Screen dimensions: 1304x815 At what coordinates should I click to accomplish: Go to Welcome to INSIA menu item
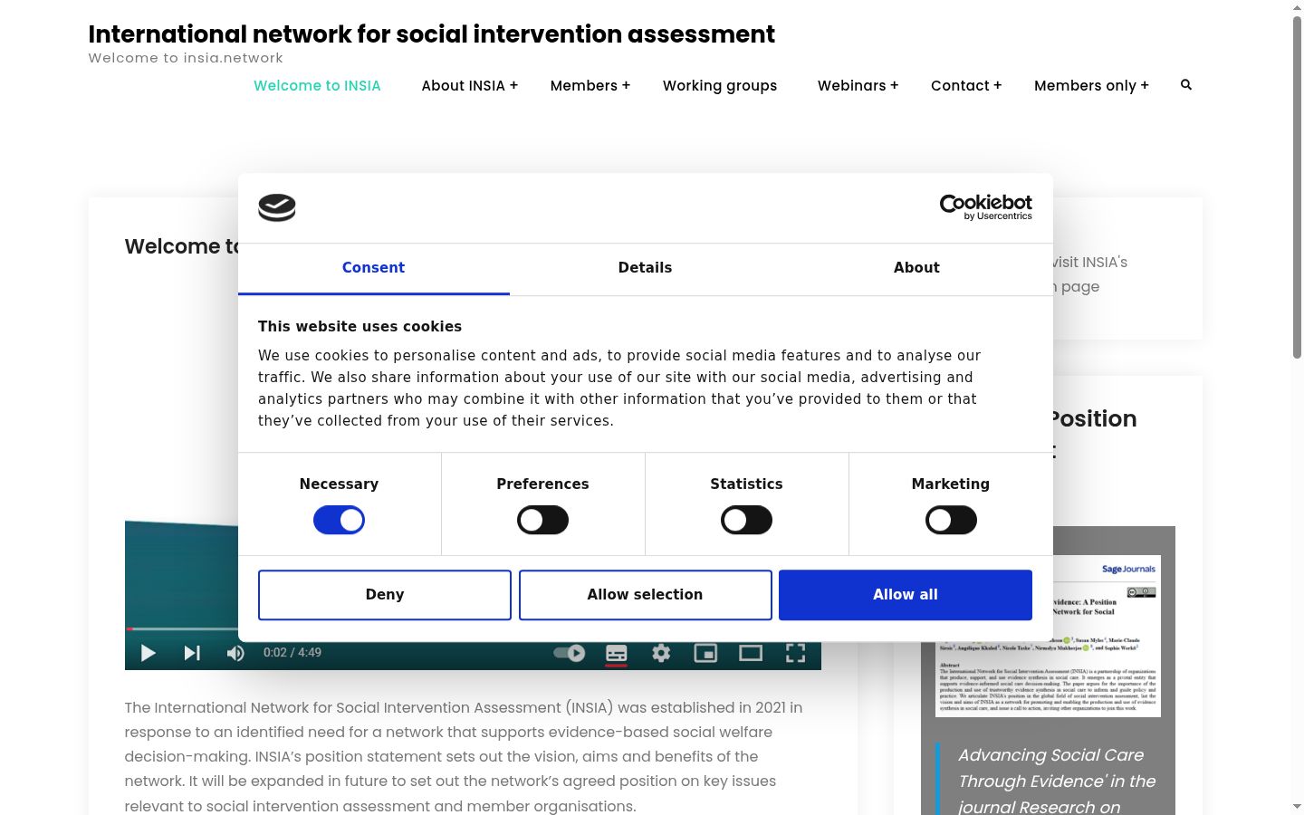[317, 85]
